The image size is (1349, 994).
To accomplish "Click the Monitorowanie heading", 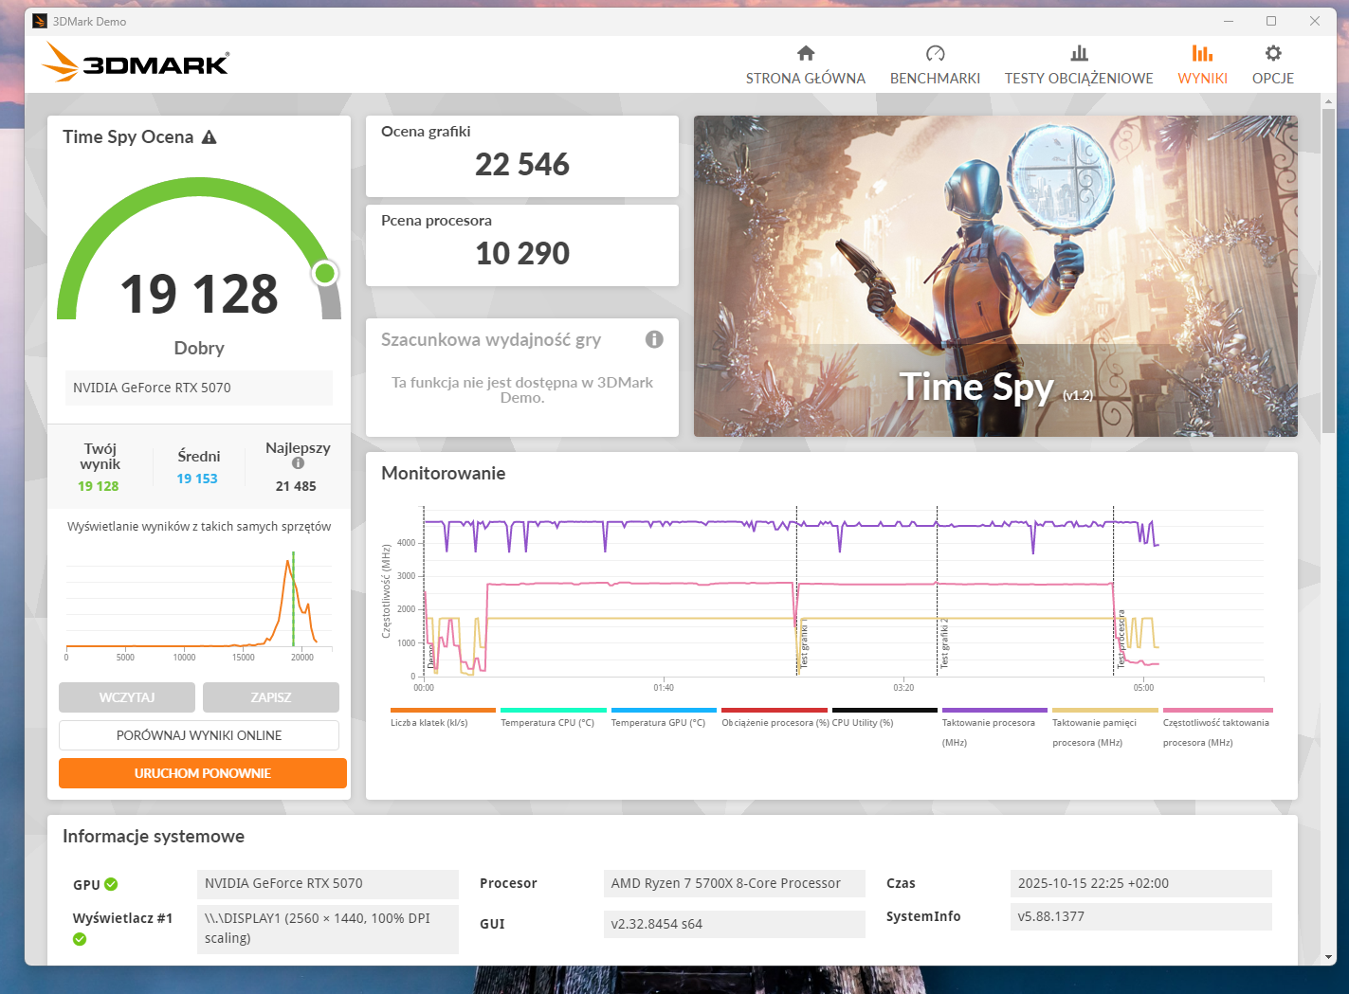I will coord(444,474).
